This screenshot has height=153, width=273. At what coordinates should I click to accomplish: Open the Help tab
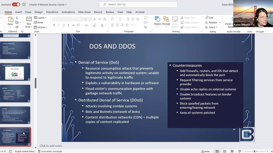(x=129, y=12)
